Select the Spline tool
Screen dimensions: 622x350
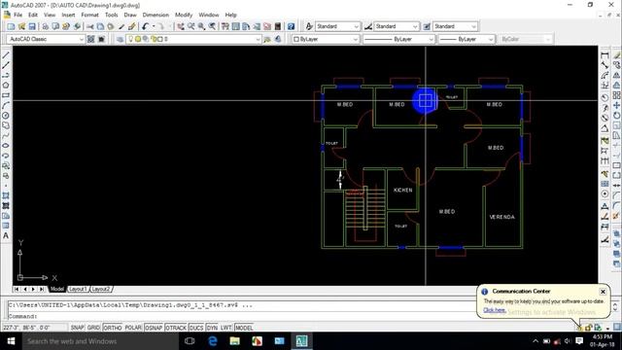6,135
